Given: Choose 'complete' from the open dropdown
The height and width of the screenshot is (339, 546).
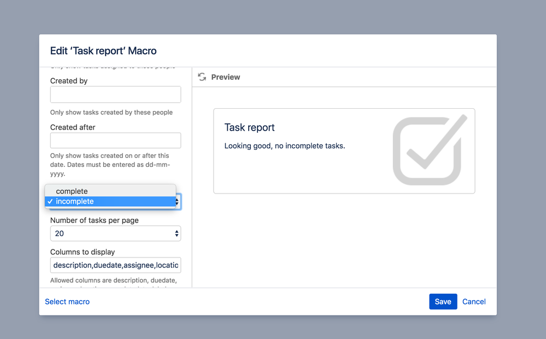Looking at the screenshot, I should pos(110,191).
